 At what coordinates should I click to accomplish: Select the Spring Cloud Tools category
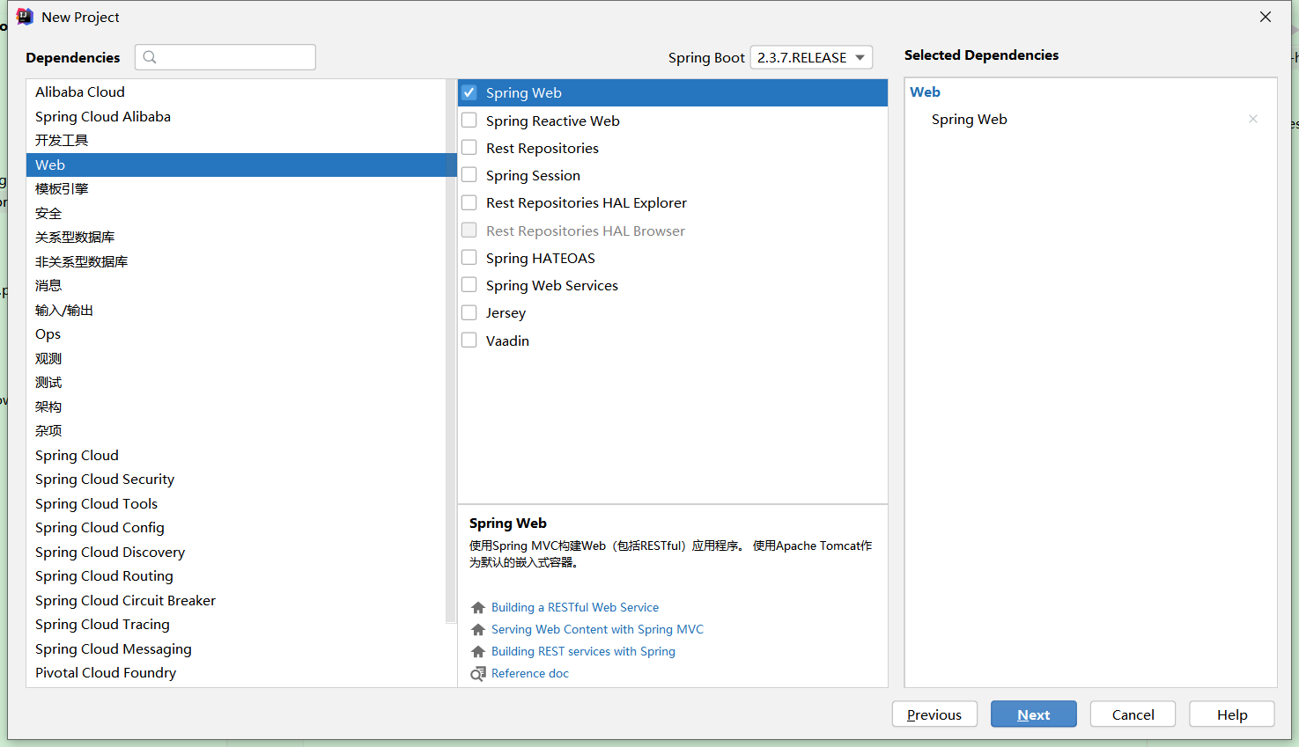[x=236, y=503]
